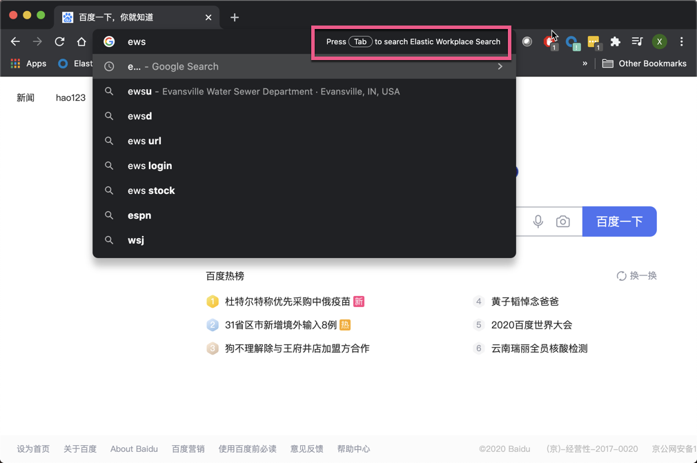Open the green X profile avatar
Viewport: 697px width, 463px height.
pyautogui.click(x=659, y=42)
